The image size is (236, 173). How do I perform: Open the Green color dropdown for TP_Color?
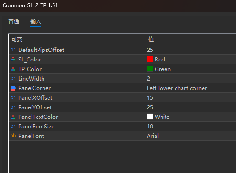point(191,69)
